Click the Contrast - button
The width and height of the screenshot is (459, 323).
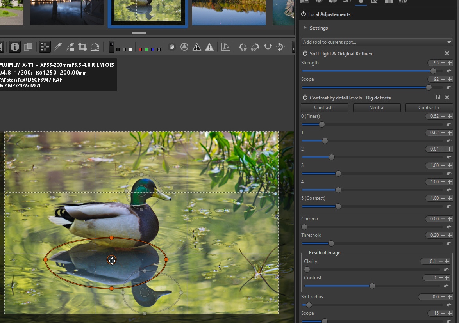tap(324, 108)
